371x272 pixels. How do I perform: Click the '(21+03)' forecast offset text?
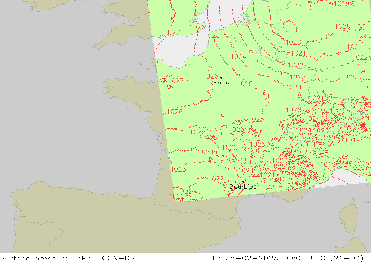coord(347,258)
